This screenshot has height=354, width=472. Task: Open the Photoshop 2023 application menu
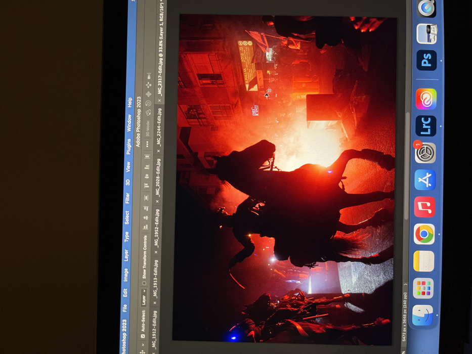click(124, 336)
